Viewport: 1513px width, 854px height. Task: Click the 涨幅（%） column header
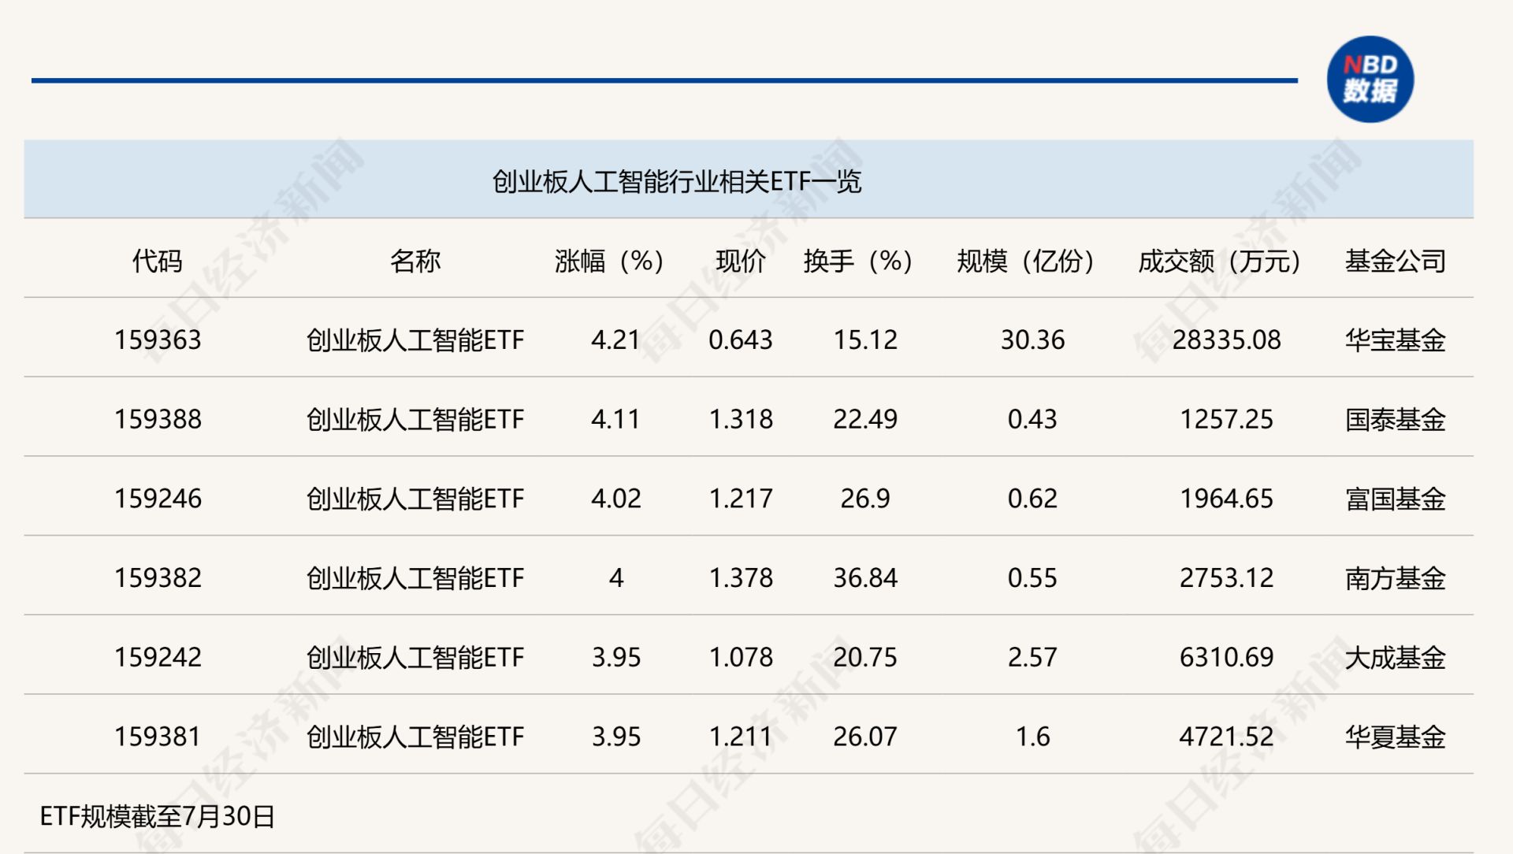(609, 261)
